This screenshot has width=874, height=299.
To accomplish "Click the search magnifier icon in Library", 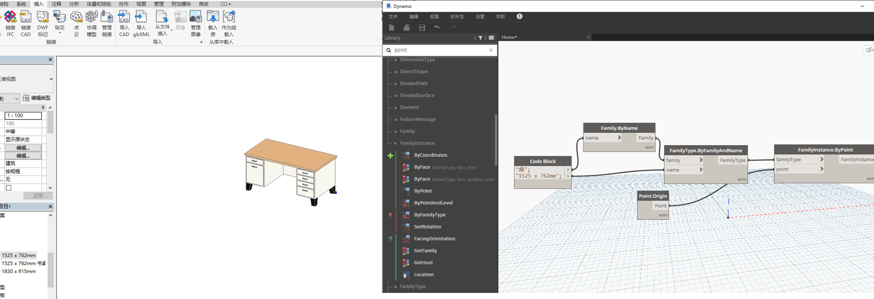I will [389, 50].
